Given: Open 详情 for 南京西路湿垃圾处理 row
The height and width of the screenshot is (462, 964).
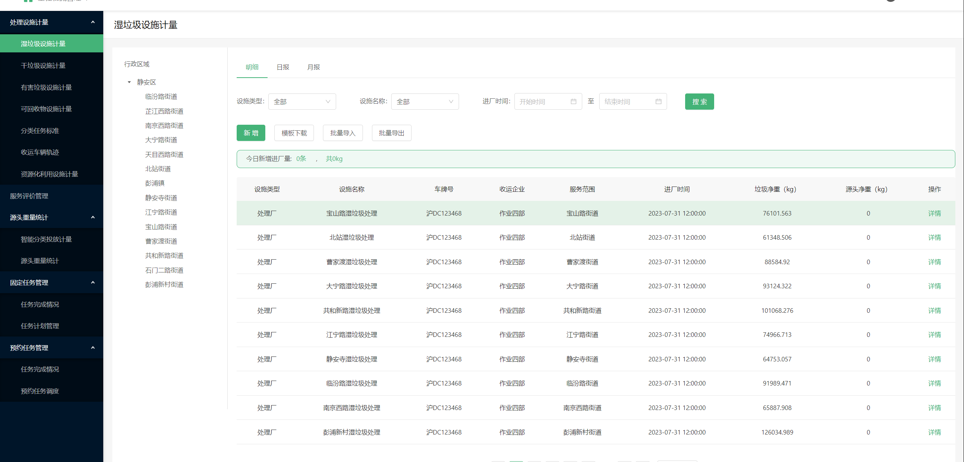Looking at the screenshot, I should click(935, 408).
